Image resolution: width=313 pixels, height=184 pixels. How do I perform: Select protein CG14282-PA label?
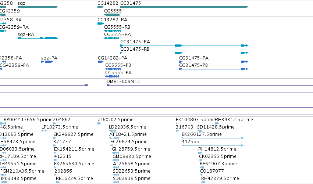(113, 58)
